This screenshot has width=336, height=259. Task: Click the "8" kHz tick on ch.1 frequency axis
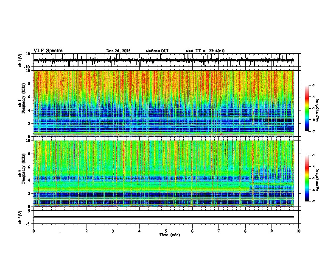(29, 84)
